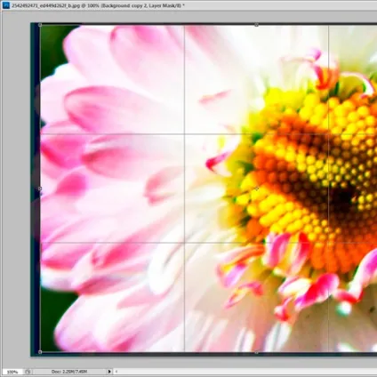
Task: Click the gray pasteboard left of canvas
Action: (15, 189)
